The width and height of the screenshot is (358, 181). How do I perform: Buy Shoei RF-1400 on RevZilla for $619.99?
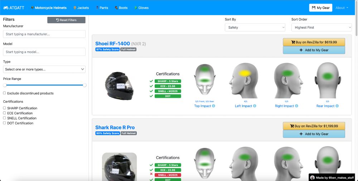pos(314,42)
